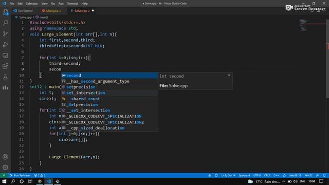Open Cortana circle in taskbar

click(22, 181)
